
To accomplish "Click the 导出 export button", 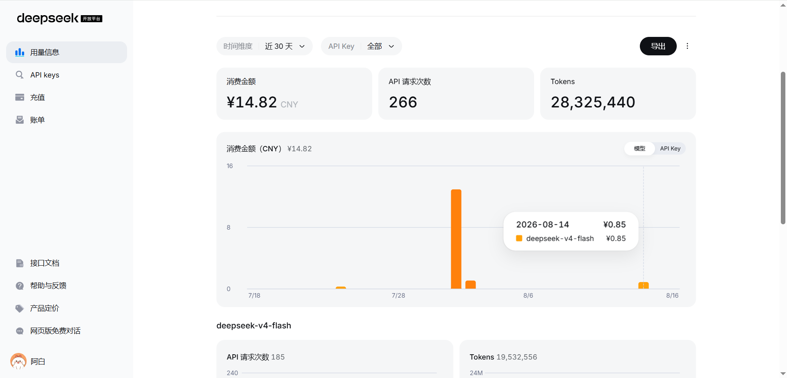I will click(x=658, y=46).
